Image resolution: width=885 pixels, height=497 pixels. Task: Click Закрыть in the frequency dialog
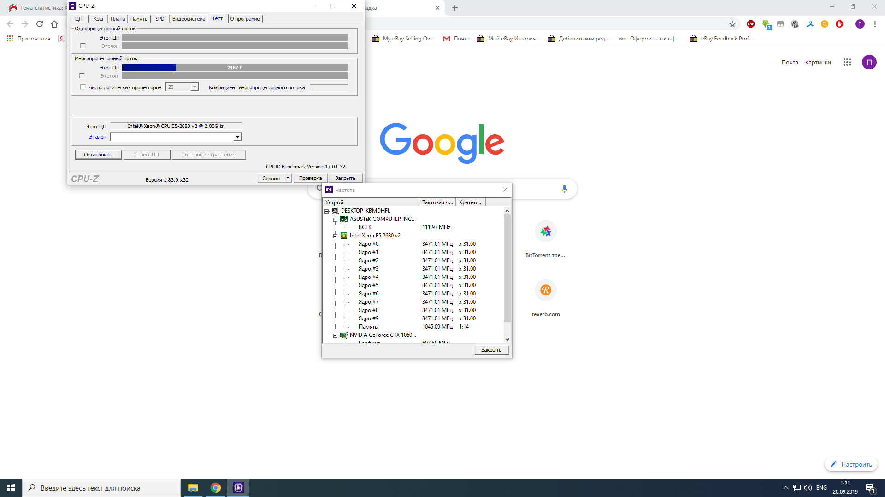491,350
